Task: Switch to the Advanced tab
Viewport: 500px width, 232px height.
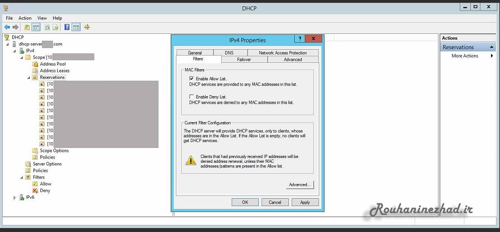Action: pyautogui.click(x=293, y=59)
